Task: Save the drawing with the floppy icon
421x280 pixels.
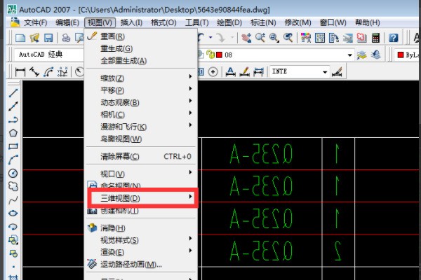Action: (x=48, y=38)
